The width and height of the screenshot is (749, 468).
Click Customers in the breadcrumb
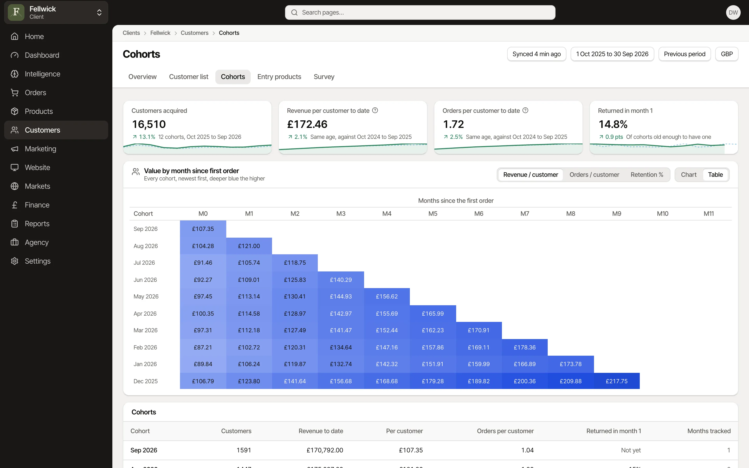point(194,33)
